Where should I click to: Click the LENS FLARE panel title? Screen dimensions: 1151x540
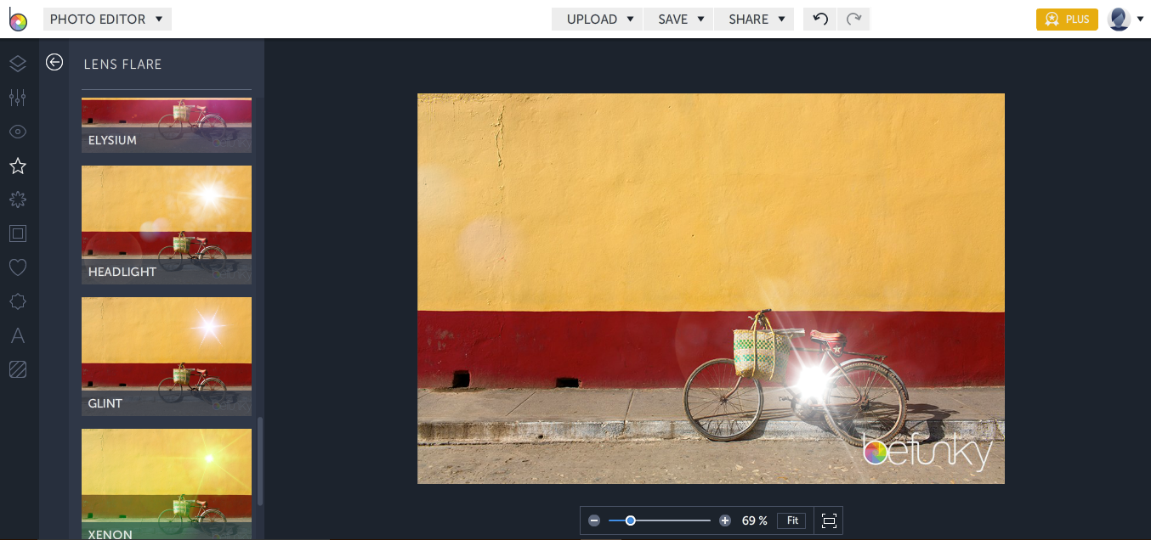tap(122, 64)
